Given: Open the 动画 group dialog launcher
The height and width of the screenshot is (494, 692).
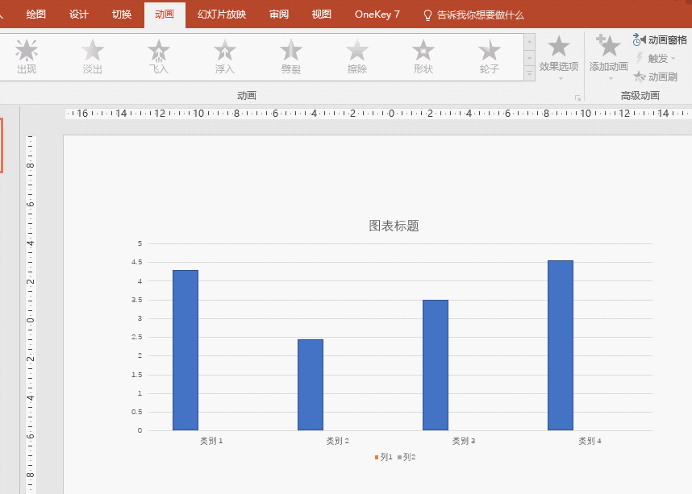Looking at the screenshot, I should coord(577,98).
